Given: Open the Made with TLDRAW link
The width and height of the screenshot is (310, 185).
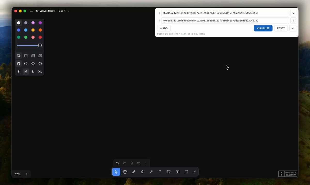Looking at the screenshot, I should [x=288, y=174].
